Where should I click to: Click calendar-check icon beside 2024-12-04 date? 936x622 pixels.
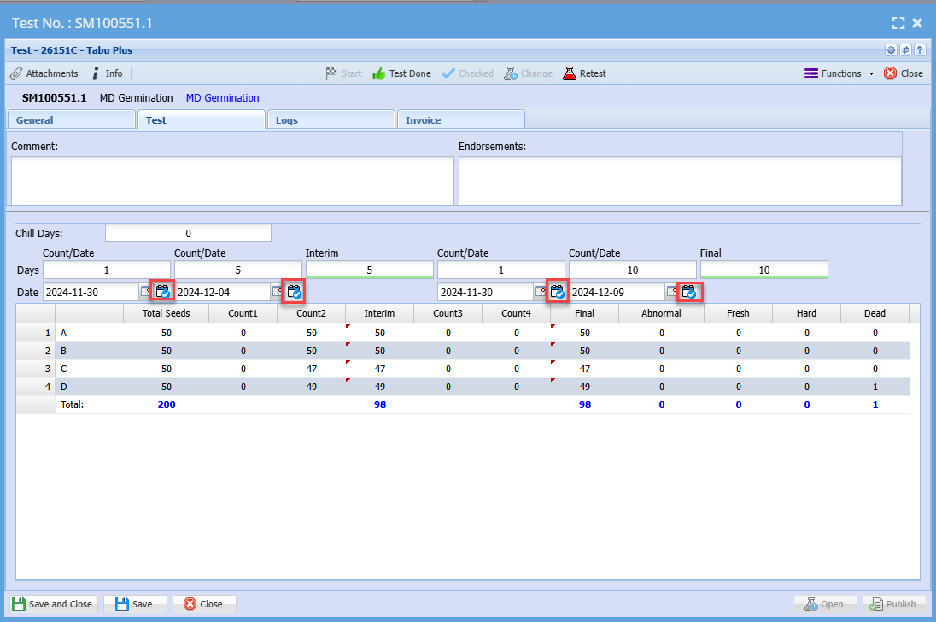point(294,292)
